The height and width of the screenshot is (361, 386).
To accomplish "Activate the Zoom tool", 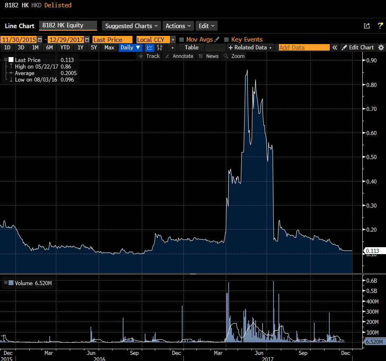I will click(x=234, y=56).
